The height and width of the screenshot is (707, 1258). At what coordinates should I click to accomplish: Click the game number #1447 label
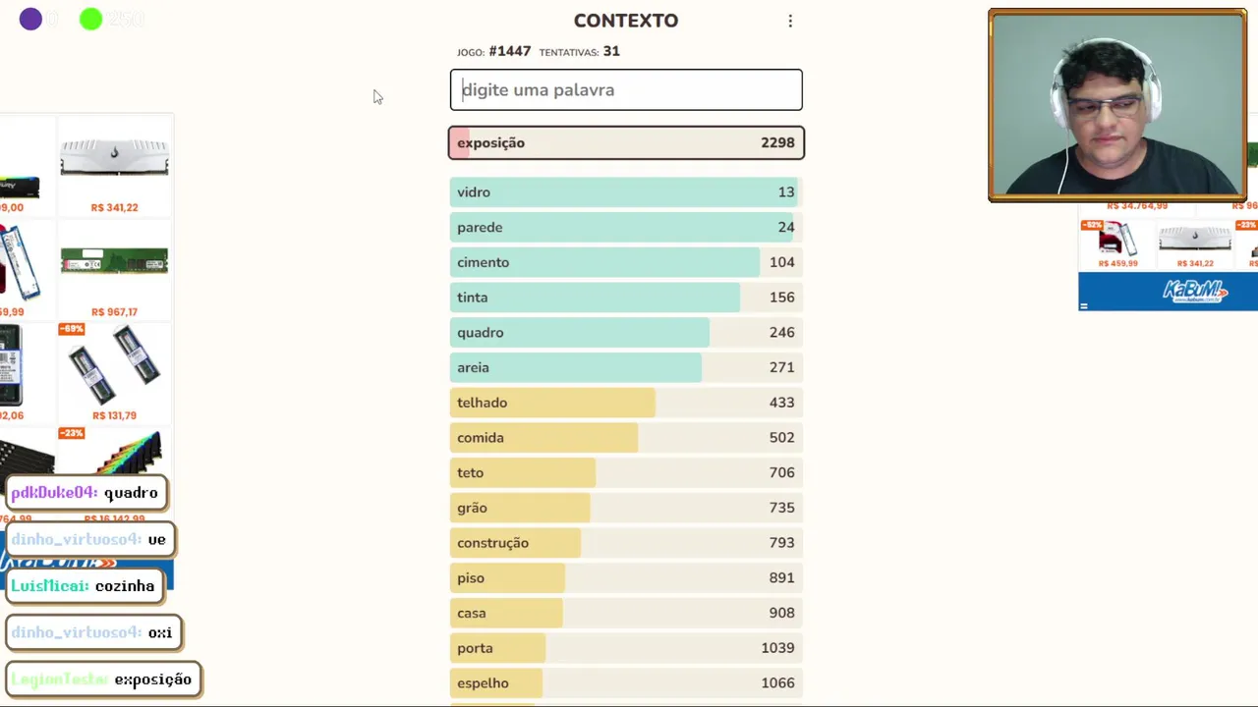[509, 51]
